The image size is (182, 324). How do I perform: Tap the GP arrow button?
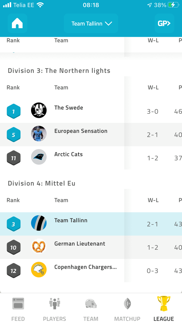tap(164, 23)
